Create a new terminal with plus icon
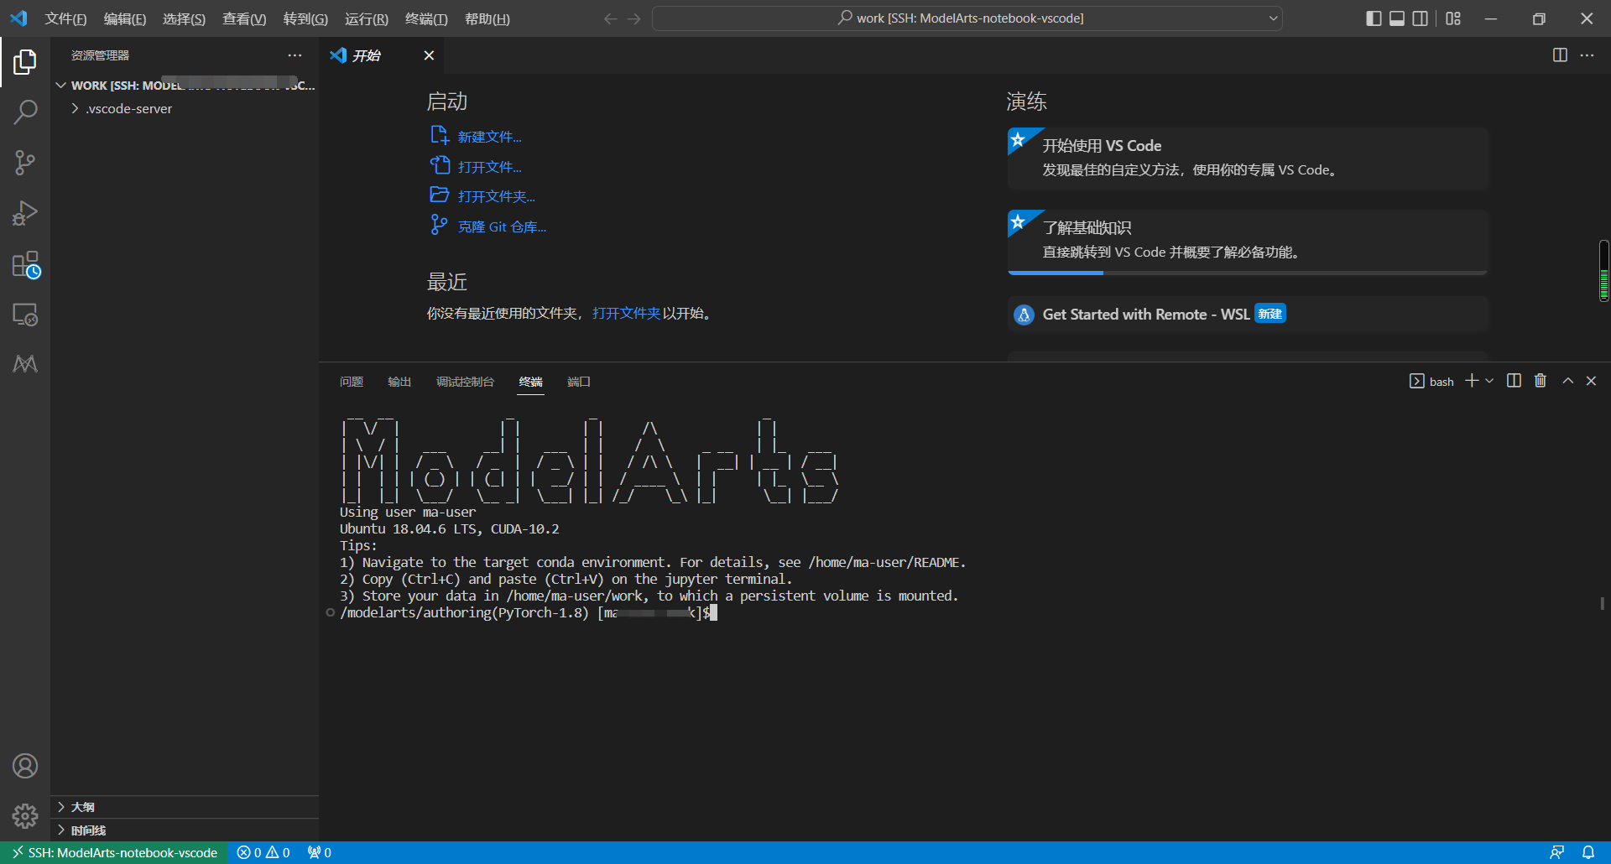The width and height of the screenshot is (1611, 864). pos(1472,381)
